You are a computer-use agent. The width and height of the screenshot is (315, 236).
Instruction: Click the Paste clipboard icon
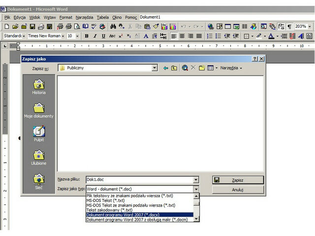coord(147,26)
